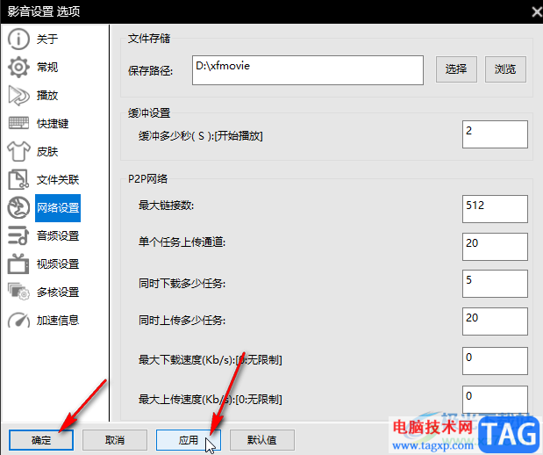
Task: Focus the 同时上传多少任务 field
Action: pyautogui.click(x=495, y=321)
